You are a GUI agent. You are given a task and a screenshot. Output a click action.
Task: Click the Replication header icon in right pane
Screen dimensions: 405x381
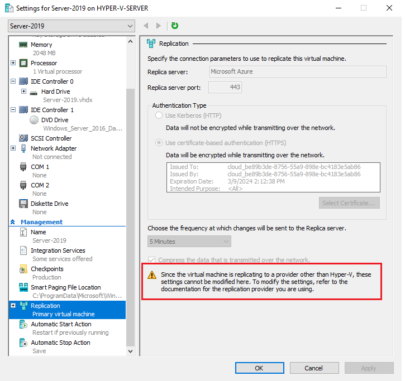click(x=151, y=44)
